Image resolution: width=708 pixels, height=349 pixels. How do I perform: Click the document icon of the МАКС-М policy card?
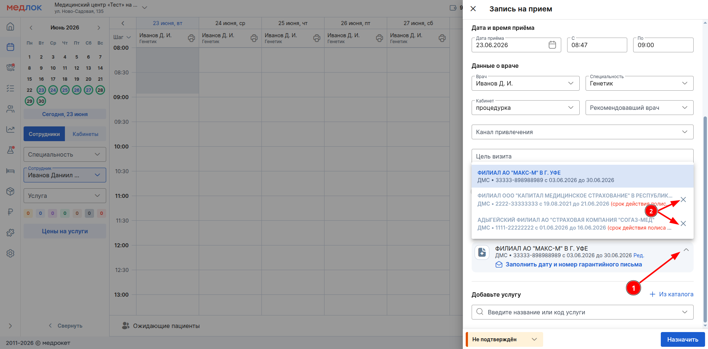(x=482, y=252)
